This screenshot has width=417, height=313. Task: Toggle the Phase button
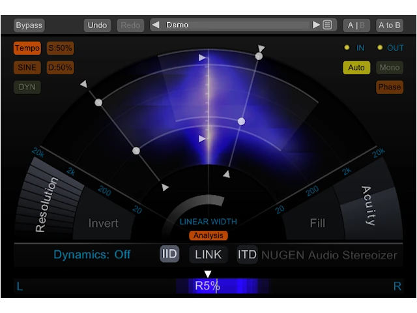[390, 87]
